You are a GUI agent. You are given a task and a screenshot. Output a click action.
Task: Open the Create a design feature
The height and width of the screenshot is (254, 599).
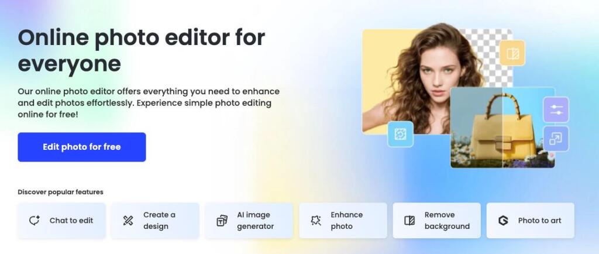point(155,221)
